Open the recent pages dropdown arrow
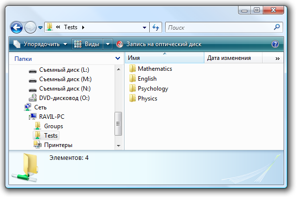297x197 pixels. (x=40, y=28)
